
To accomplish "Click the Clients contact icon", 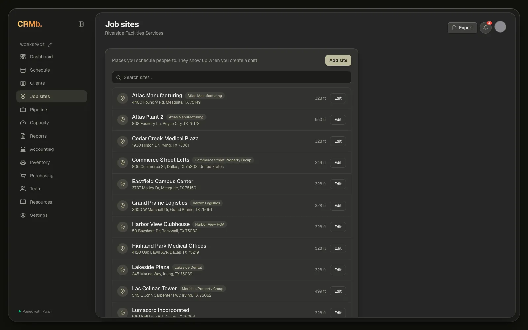I will click(23, 83).
